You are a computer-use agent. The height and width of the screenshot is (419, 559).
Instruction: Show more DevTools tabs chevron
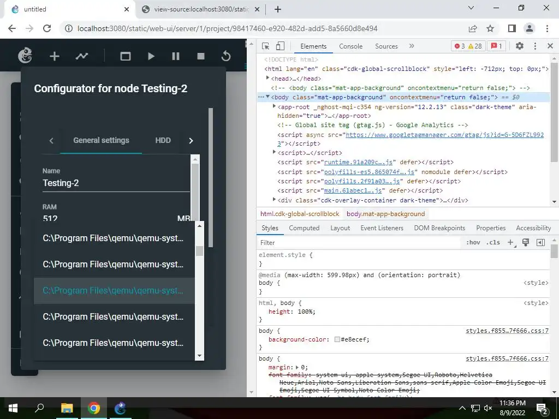(x=412, y=46)
